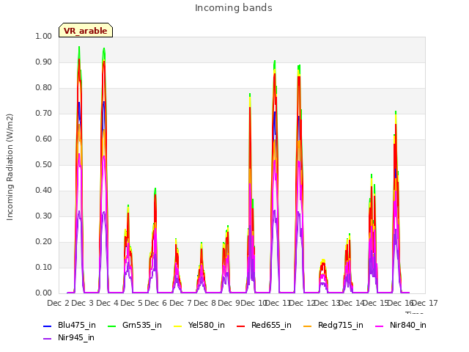Click the blue Blu475_in color marker
This screenshot has height=352, width=469.
tap(47, 326)
